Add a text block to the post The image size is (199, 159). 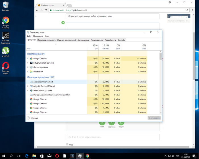click(102, 124)
